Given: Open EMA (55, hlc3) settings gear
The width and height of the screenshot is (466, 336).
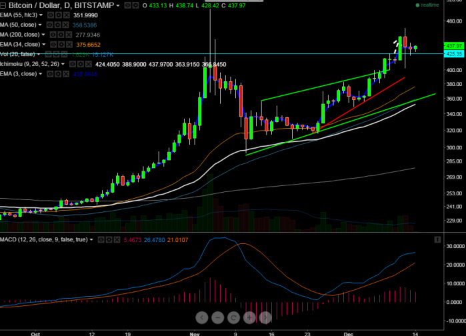Looking at the screenshot, I should pos(59,15).
